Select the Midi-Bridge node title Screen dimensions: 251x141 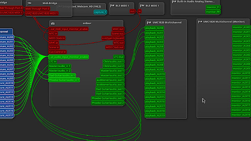50,3
